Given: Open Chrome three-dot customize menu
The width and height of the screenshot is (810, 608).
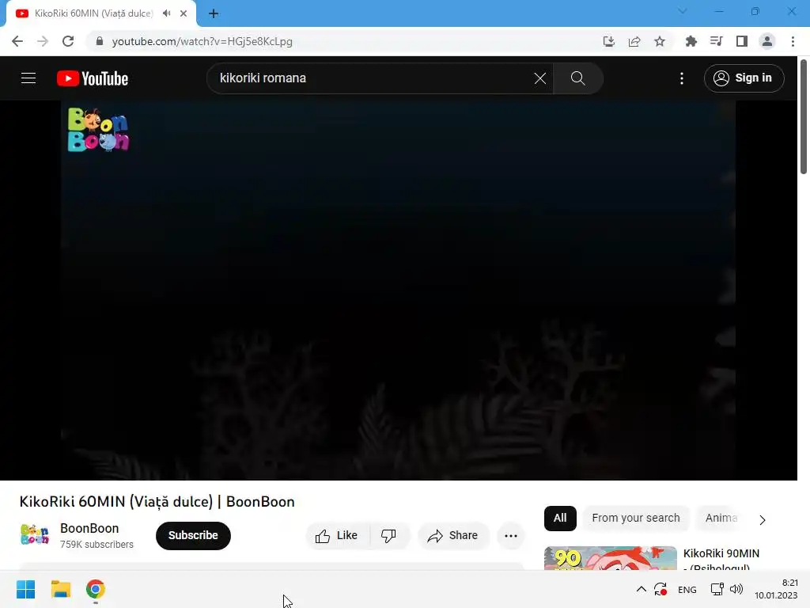Looking at the screenshot, I should [793, 41].
